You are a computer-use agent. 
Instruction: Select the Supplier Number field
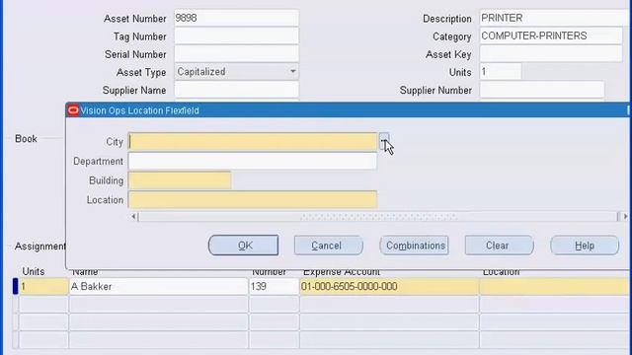click(x=542, y=90)
